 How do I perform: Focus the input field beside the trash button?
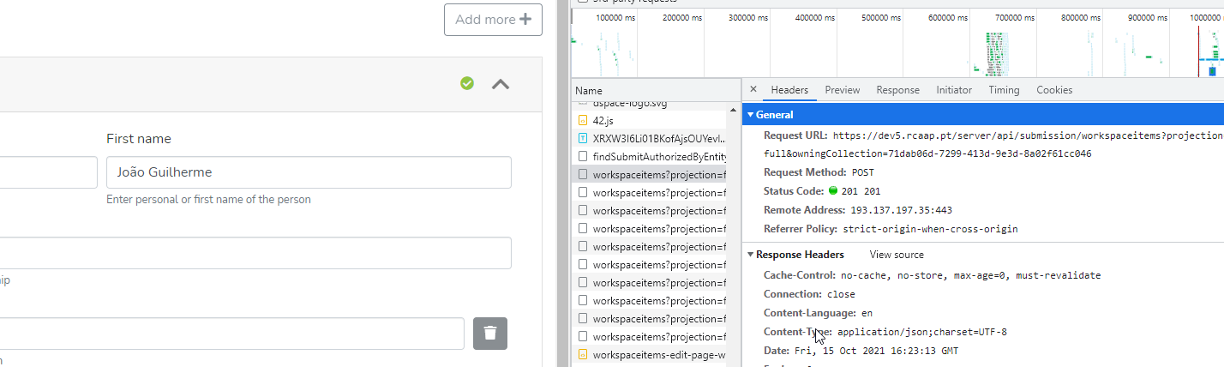tap(231, 334)
